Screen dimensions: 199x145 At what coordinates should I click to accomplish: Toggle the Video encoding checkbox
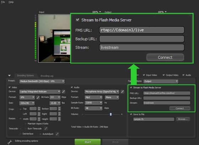pyautogui.click(x=10, y=87)
